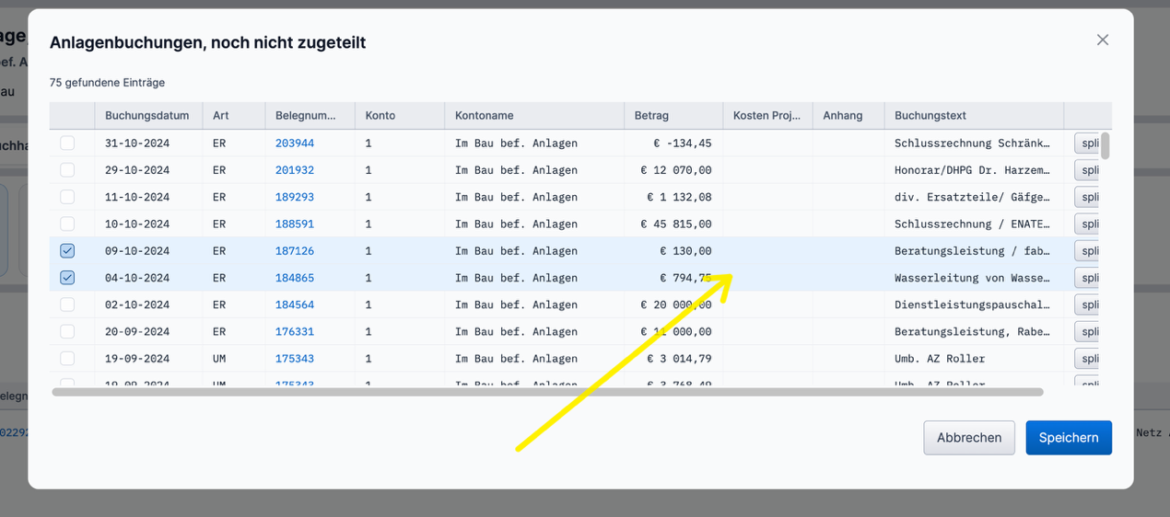Select amount cell € 45 815,00
Screen dimensions: 1170x517
point(673,224)
